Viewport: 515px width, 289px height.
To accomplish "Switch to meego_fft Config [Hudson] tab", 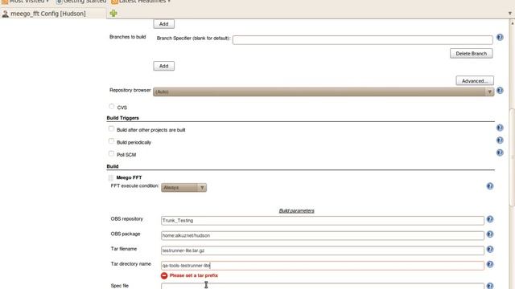I will point(53,14).
